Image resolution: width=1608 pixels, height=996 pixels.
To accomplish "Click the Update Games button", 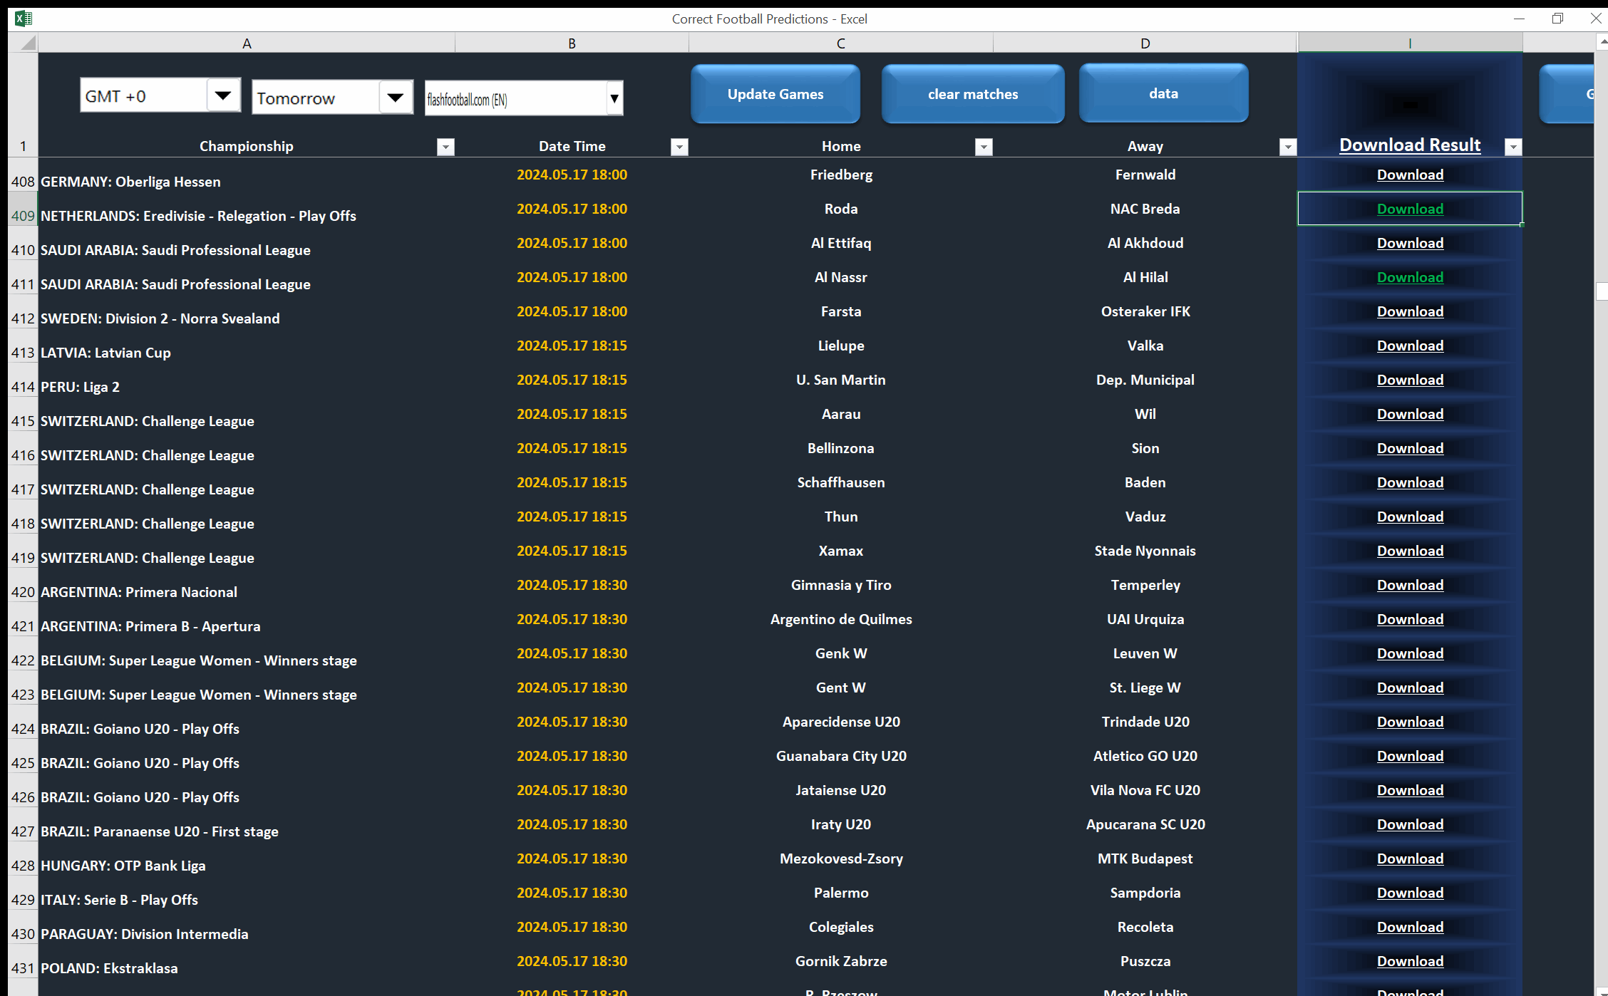I will coord(775,93).
